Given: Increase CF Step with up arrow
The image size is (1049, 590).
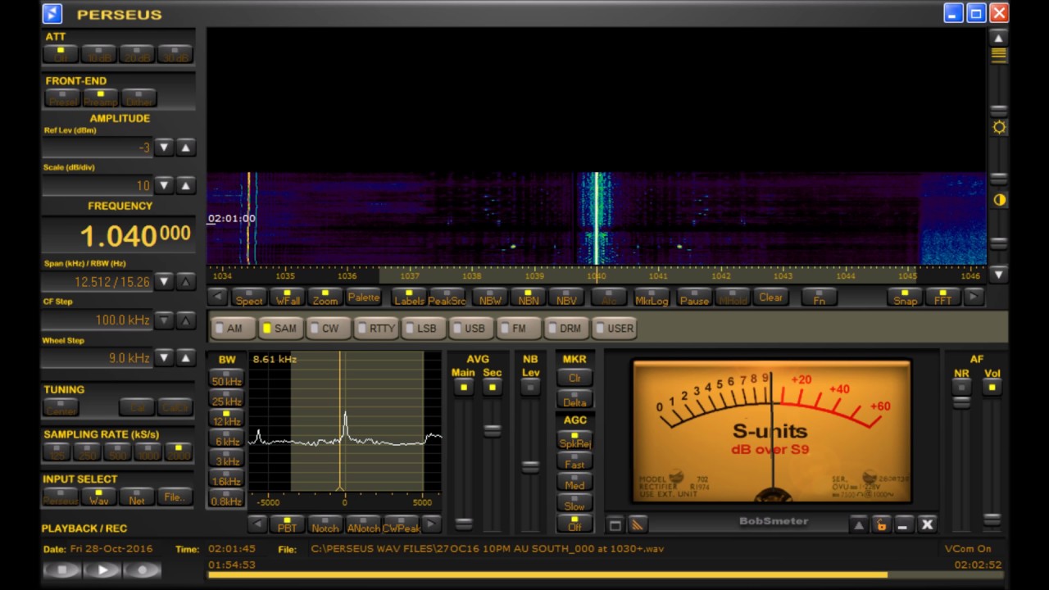Looking at the screenshot, I should pyautogui.click(x=186, y=320).
